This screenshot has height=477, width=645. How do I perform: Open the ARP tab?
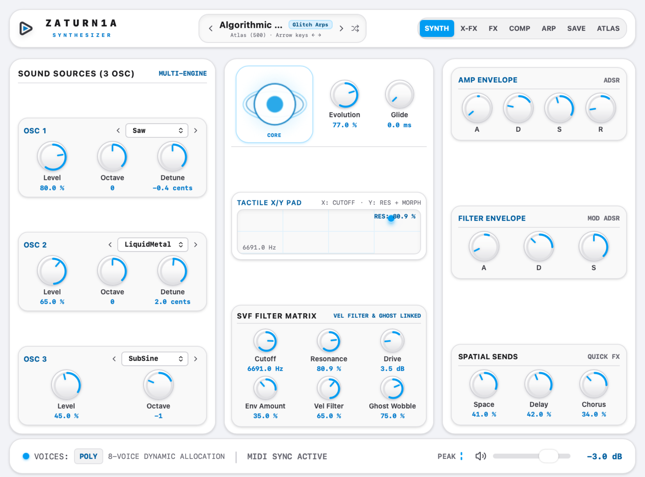coord(549,28)
